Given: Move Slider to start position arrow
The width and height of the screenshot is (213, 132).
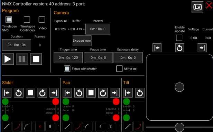Looking at the screenshot, I should click(x=7, y=93).
